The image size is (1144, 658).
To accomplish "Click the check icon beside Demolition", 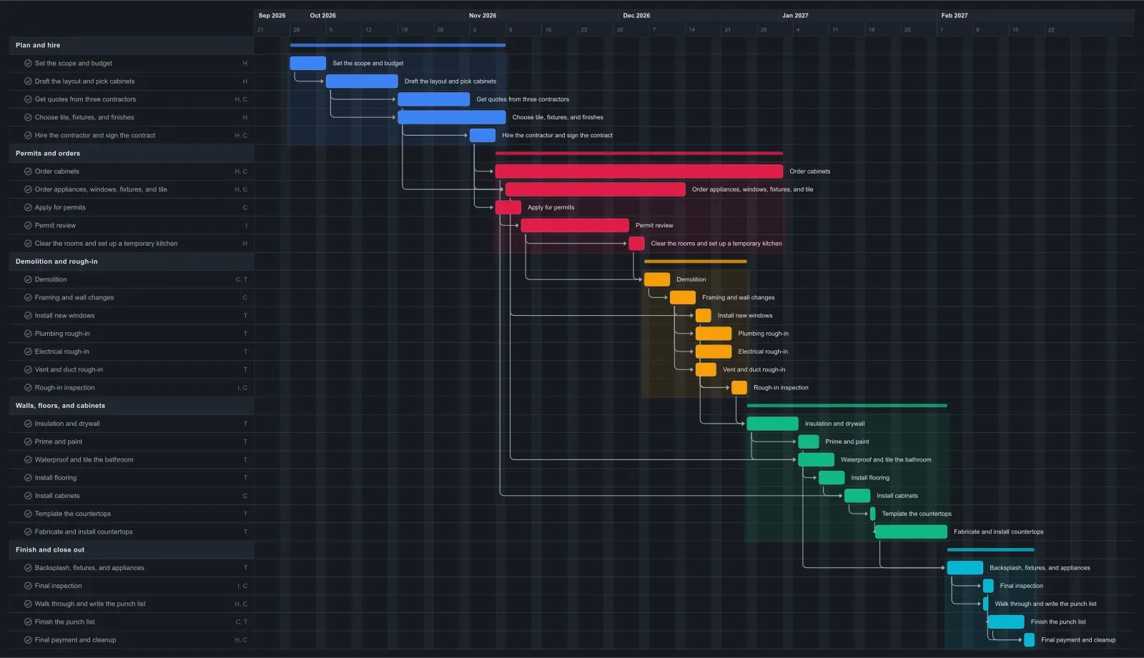I will pyautogui.click(x=28, y=279).
